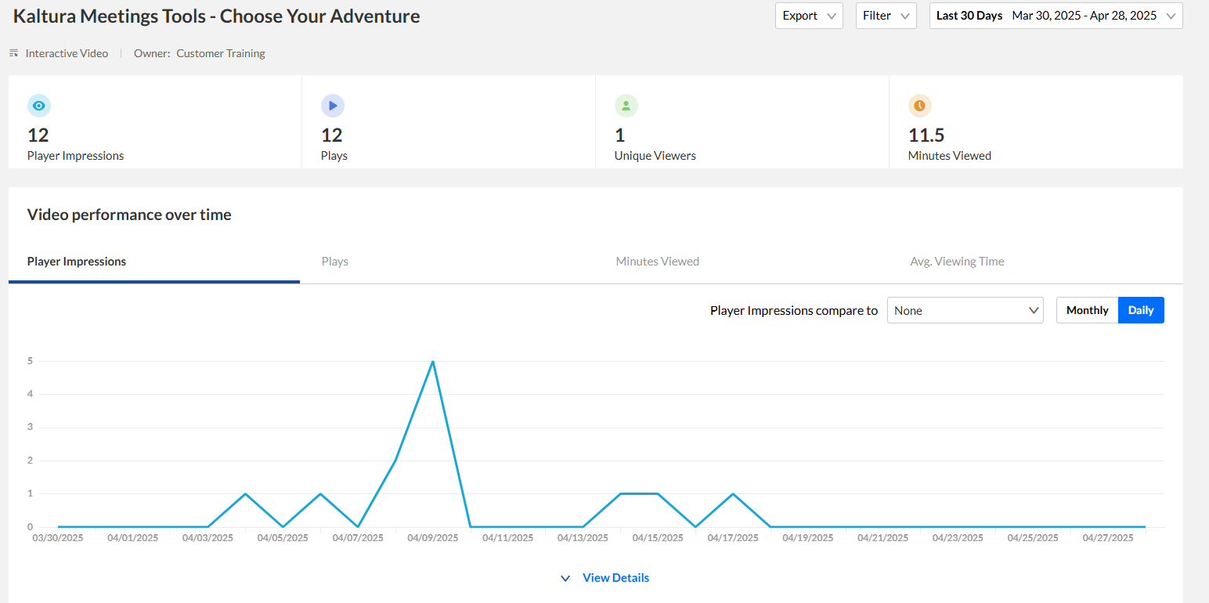Click the green person icon for Unique Viewers
Screen dimensions: 1209x603
click(x=626, y=106)
